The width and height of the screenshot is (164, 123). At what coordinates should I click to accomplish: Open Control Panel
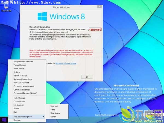(27, 101)
